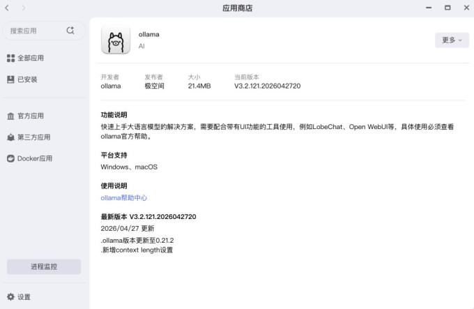Click the 21.4MB size value
This screenshot has height=309, width=474.
click(x=199, y=86)
